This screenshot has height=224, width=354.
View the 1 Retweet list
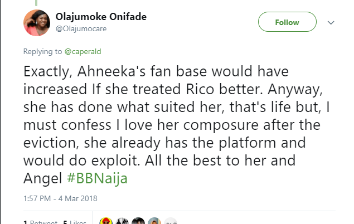coord(40,222)
